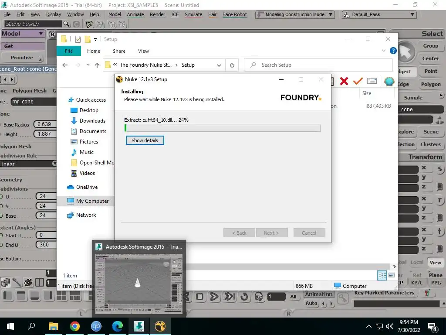Image resolution: width=446 pixels, height=335 pixels.
Task: Click the Softimage Scene button
Action: [x=431, y=132]
